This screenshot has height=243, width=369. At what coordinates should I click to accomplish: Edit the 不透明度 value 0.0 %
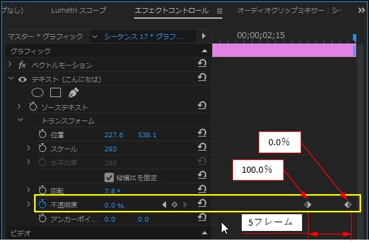(114, 206)
